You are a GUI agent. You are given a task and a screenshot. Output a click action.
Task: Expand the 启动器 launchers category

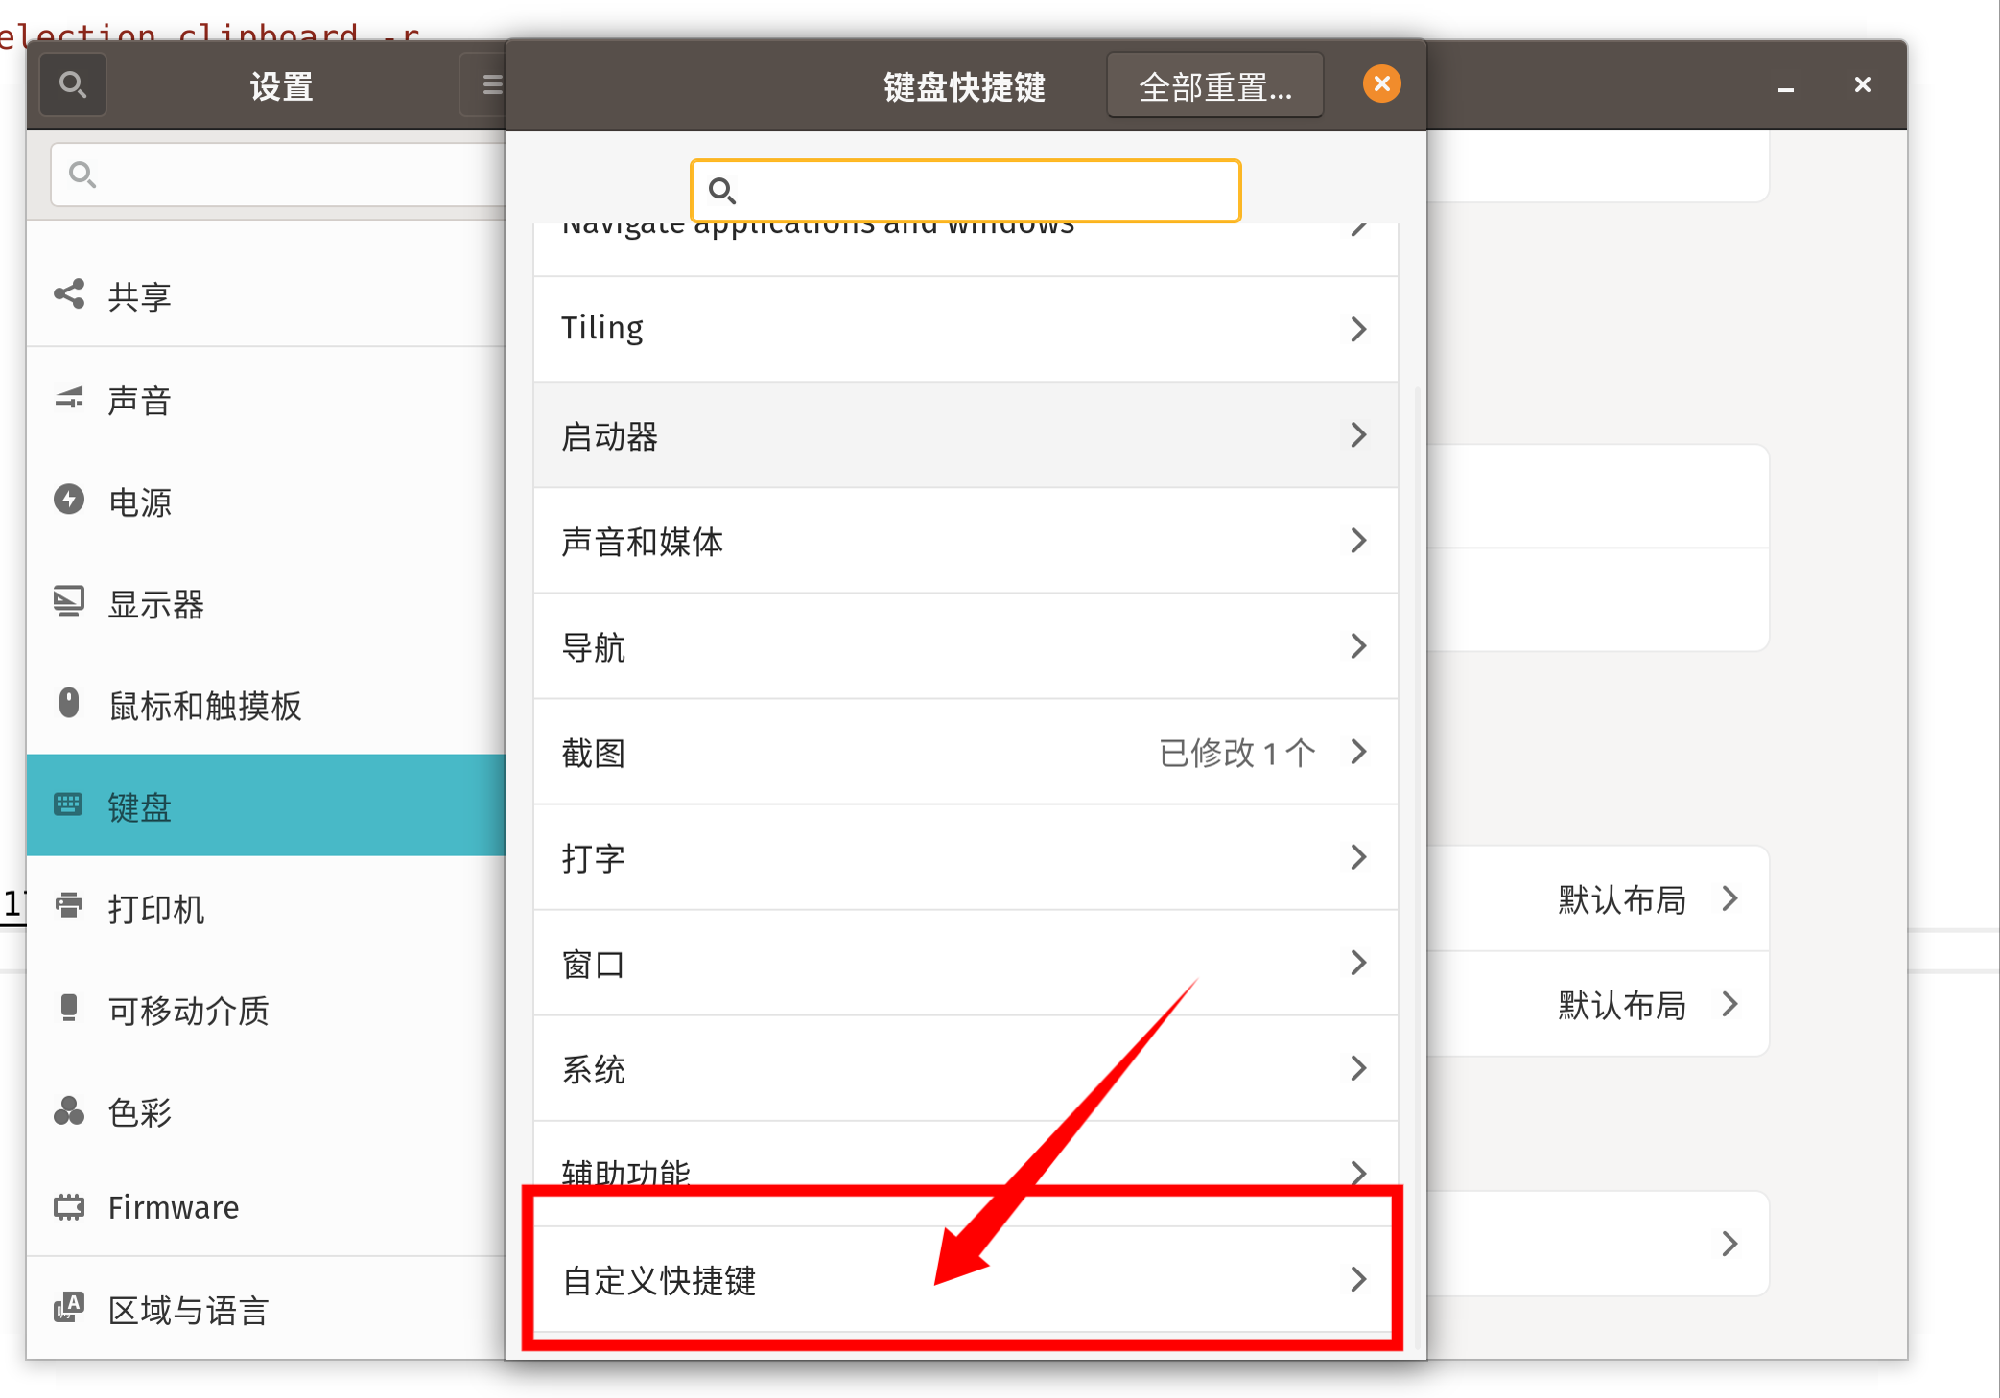coord(965,435)
